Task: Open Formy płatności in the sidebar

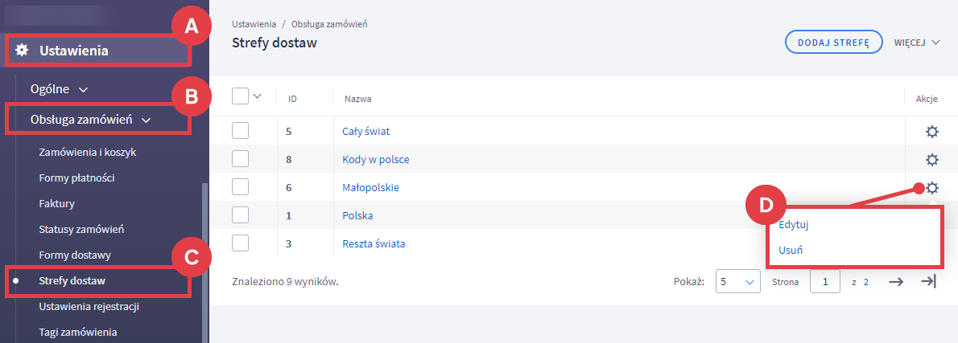Action: 76,178
